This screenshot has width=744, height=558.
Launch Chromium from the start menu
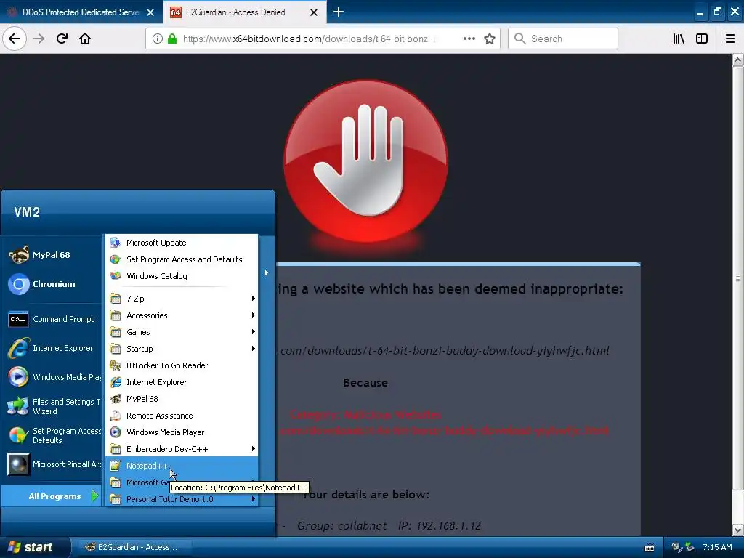[x=52, y=284]
